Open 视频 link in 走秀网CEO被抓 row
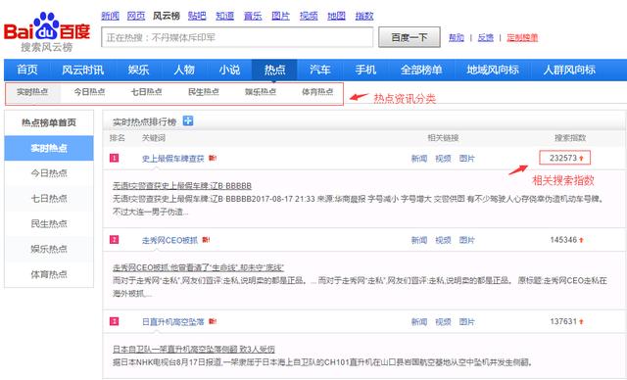The width and height of the screenshot is (627, 380). pos(443,240)
